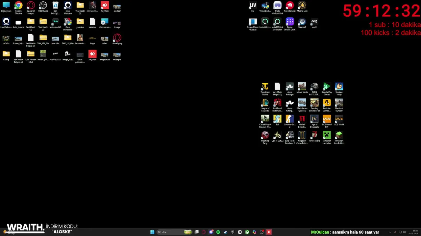The width and height of the screenshot is (421, 236).
Task: Select the Rockstar Games launcher shortcut
Action: click(327, 106)
